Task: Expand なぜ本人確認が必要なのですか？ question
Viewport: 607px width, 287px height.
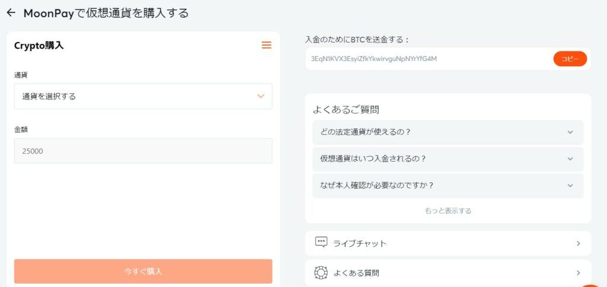Action: [448, 185]
